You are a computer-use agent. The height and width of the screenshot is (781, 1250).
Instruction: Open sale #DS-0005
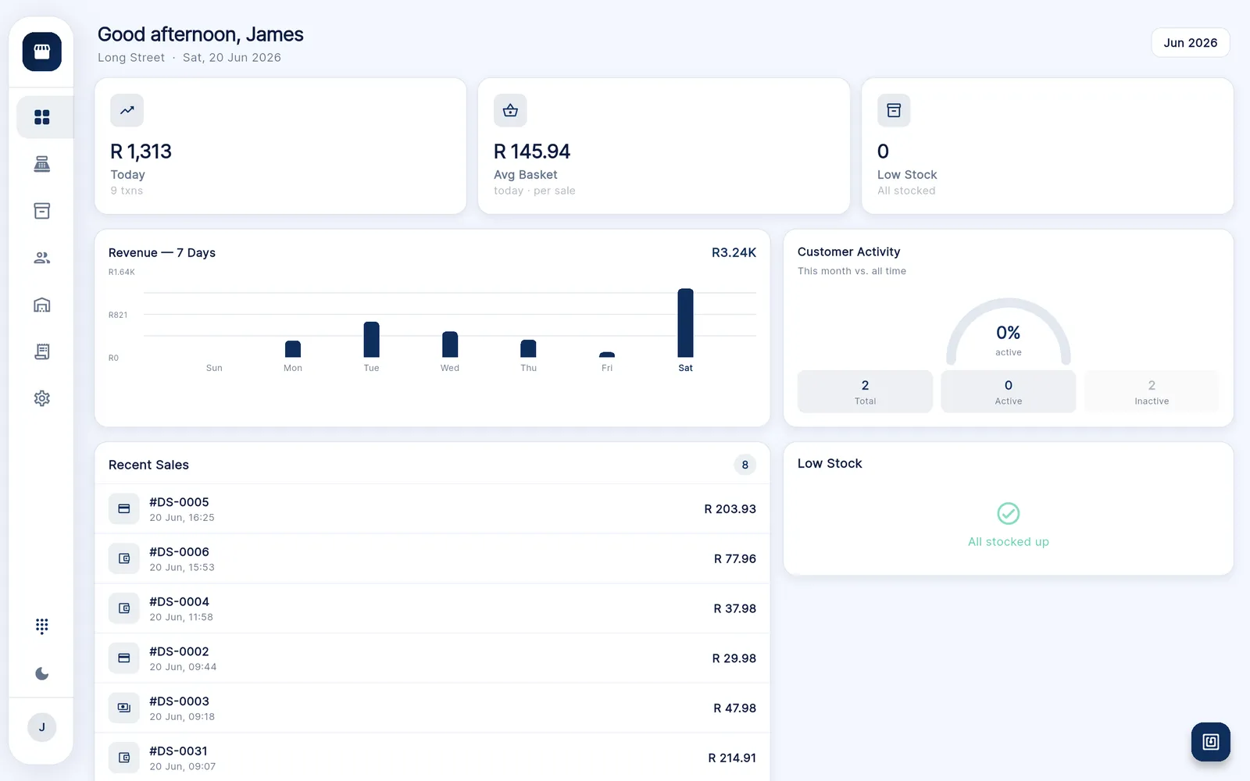432,509
